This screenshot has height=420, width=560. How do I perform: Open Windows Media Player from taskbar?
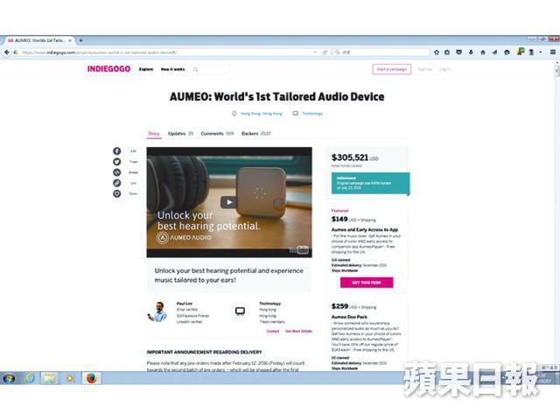[70, 378]
